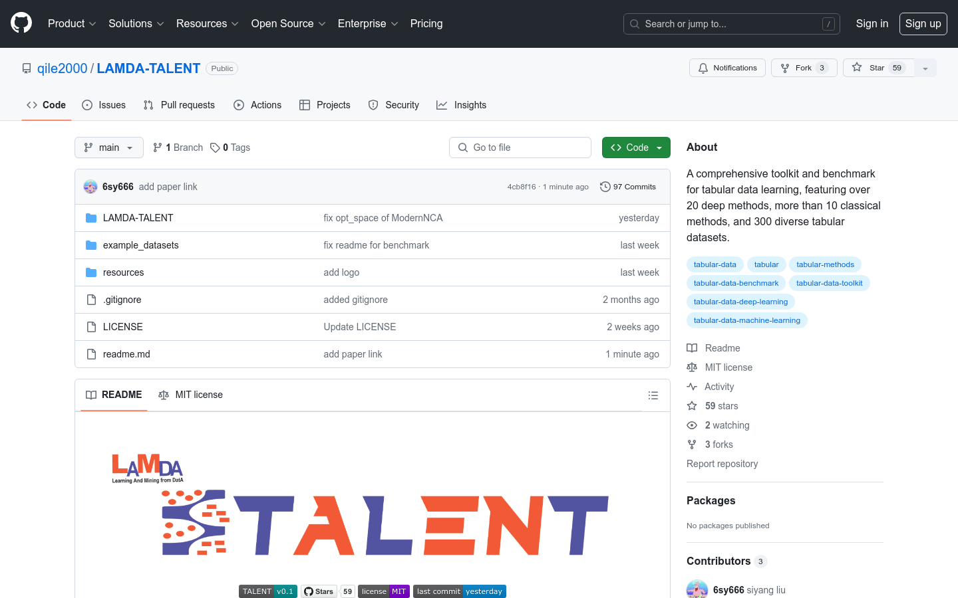Open commit message 'fix opt_space of ModernNCA'
Image resolution: width=958 pixels, height=598 pixels.
[x=383, y=218]
